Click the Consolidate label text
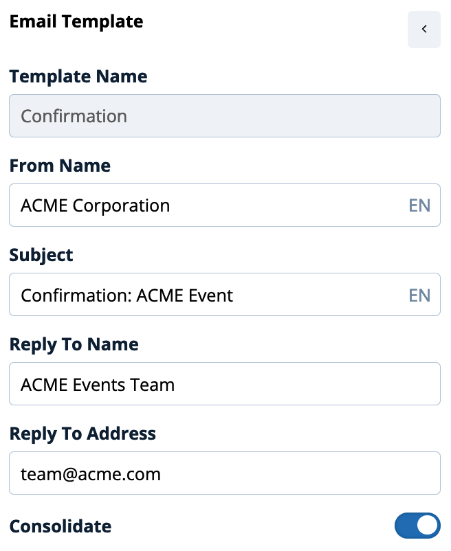This screenshot has width=451, height=551. point(60,526)
